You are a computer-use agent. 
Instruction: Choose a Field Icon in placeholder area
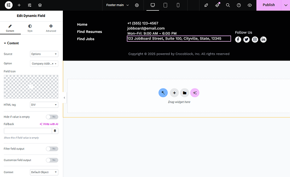tap(31, 87)
